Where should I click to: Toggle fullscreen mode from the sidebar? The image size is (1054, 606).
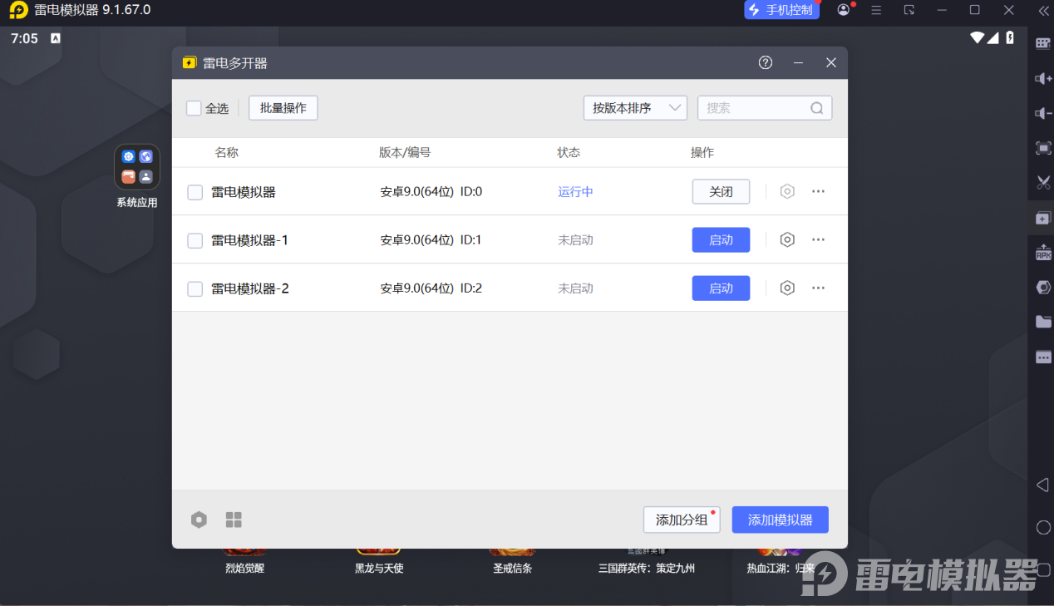1042,148
